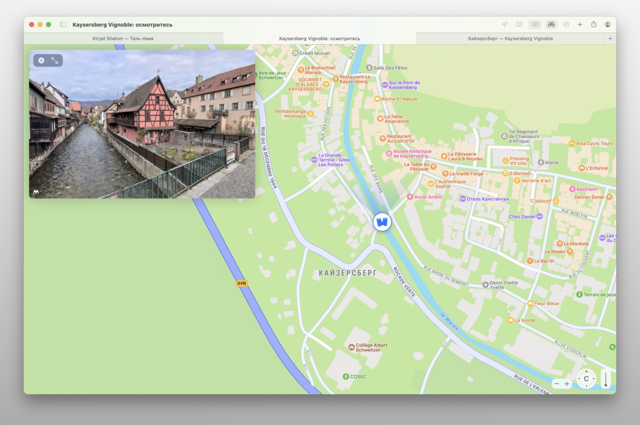Click the directions arrow icon in toolbar

(x=566, y=24)
